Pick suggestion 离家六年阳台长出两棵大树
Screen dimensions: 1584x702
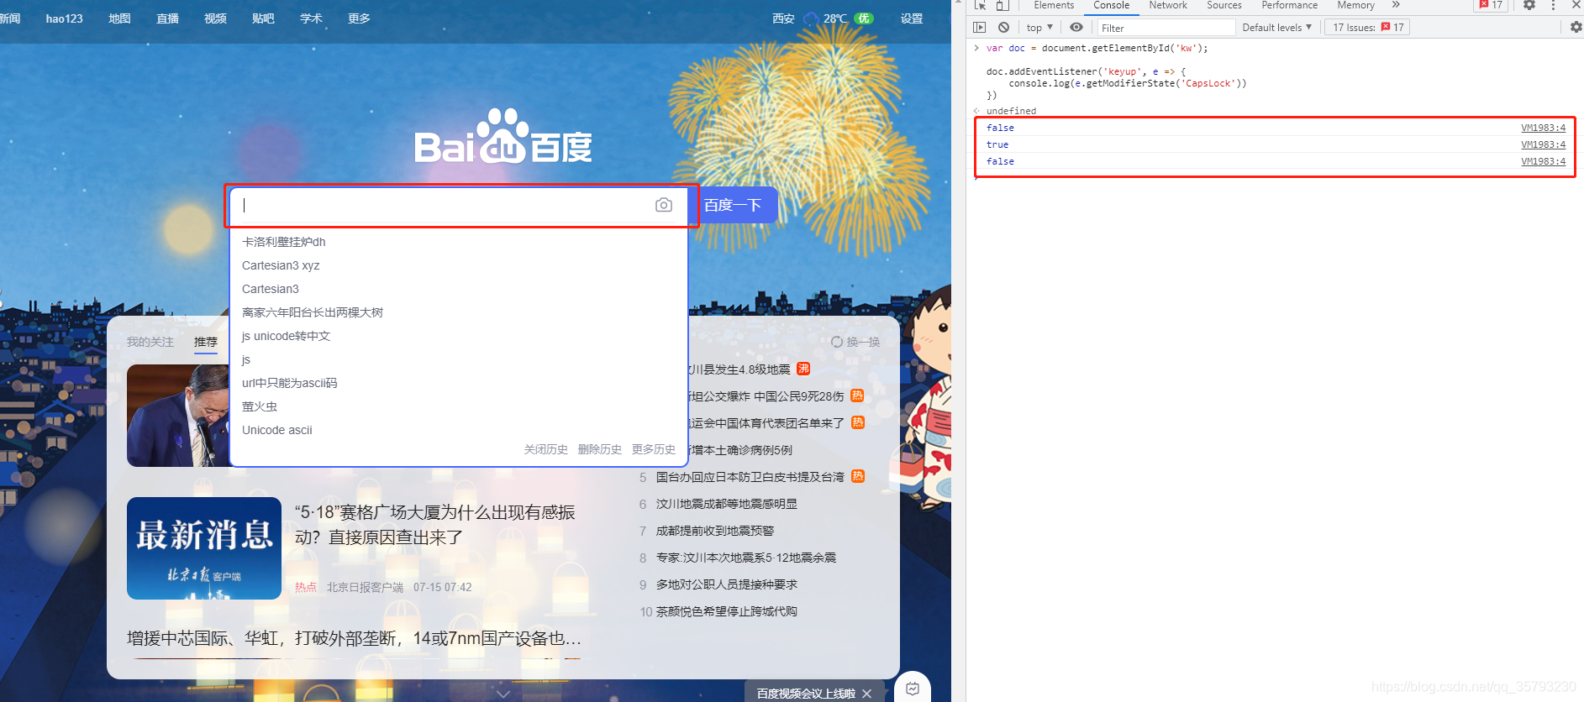point(313,312)
